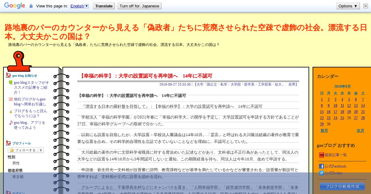Select calendar date 18
Screen dimensions: 371x194
click(x=342, y=112)
